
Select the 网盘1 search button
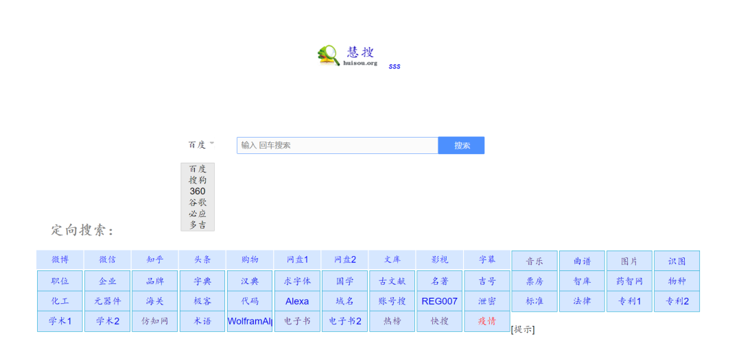point(297,260)
